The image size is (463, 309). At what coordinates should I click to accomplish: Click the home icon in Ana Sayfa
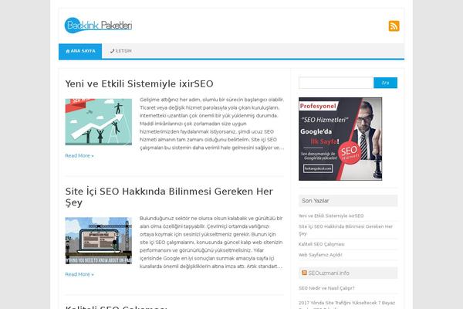pos(68,51)
